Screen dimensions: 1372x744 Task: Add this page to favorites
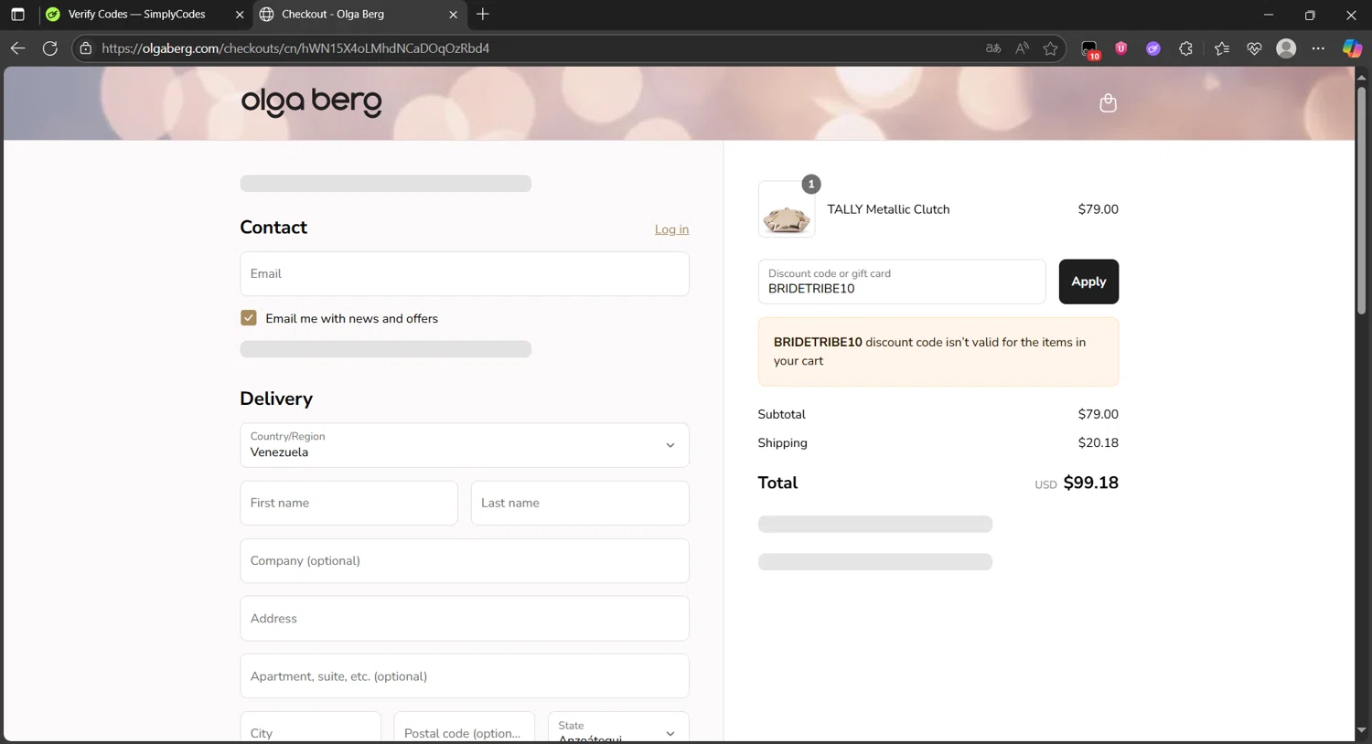(1050, 48)
